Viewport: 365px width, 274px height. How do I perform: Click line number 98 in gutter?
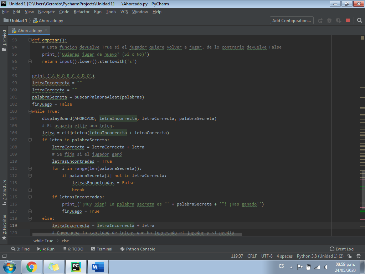pos(14,76)
